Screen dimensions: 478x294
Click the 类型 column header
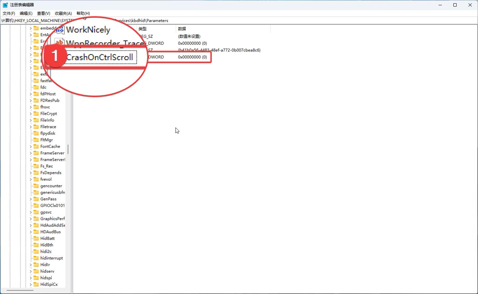coord(142,29)
